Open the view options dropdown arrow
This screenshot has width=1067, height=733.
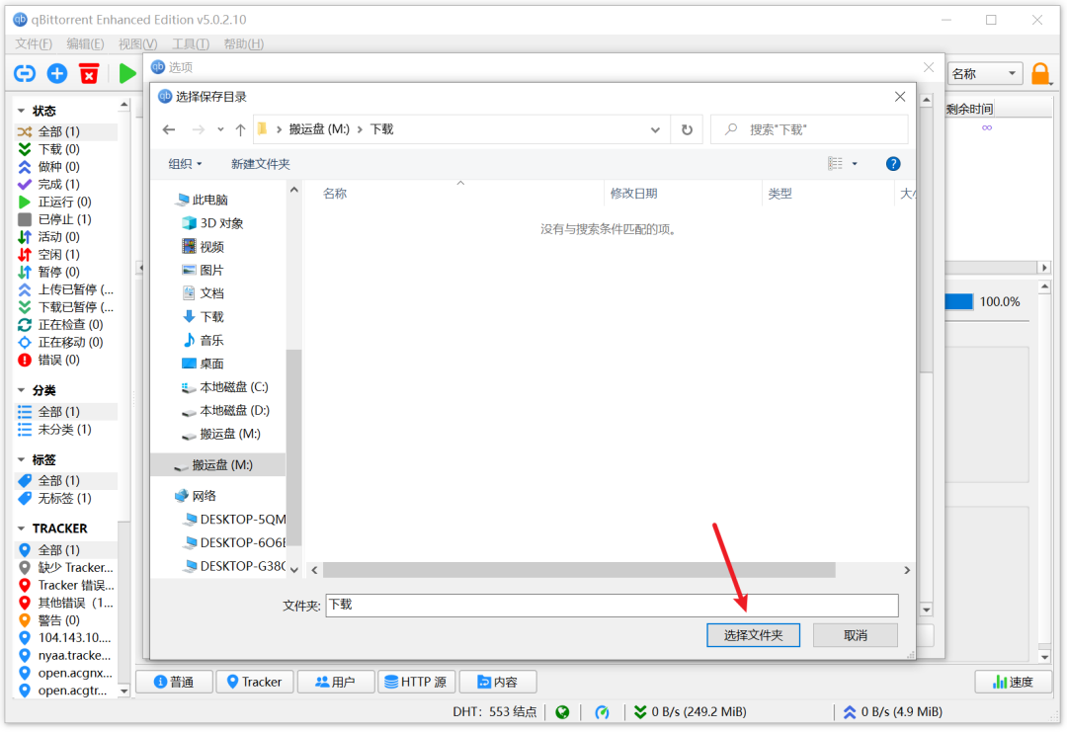pyautogui.click(x=855, y=164)
